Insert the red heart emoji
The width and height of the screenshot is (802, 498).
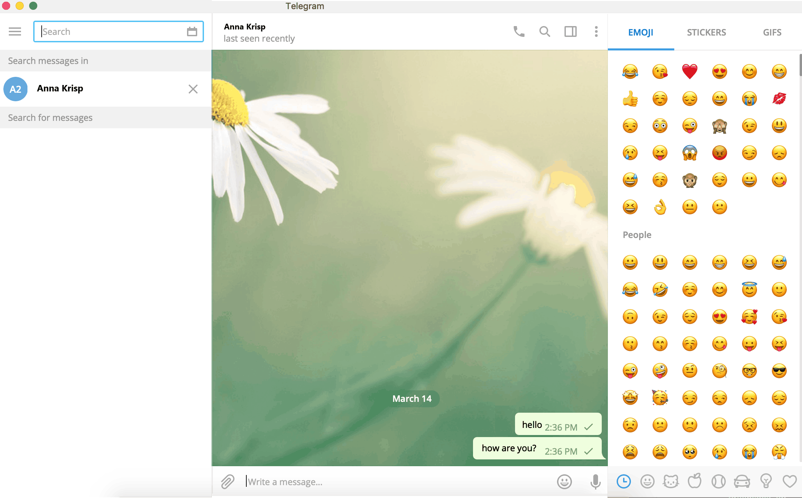click(690, 71)
